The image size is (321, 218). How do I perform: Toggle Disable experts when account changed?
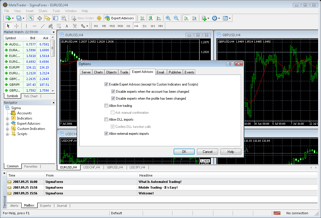click(113, 91)
